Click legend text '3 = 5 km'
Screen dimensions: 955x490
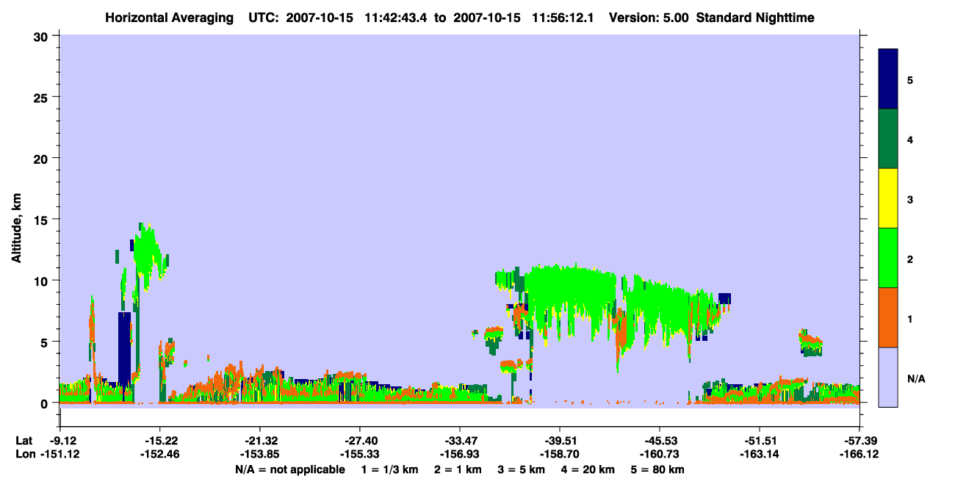[x=522, y=469]
